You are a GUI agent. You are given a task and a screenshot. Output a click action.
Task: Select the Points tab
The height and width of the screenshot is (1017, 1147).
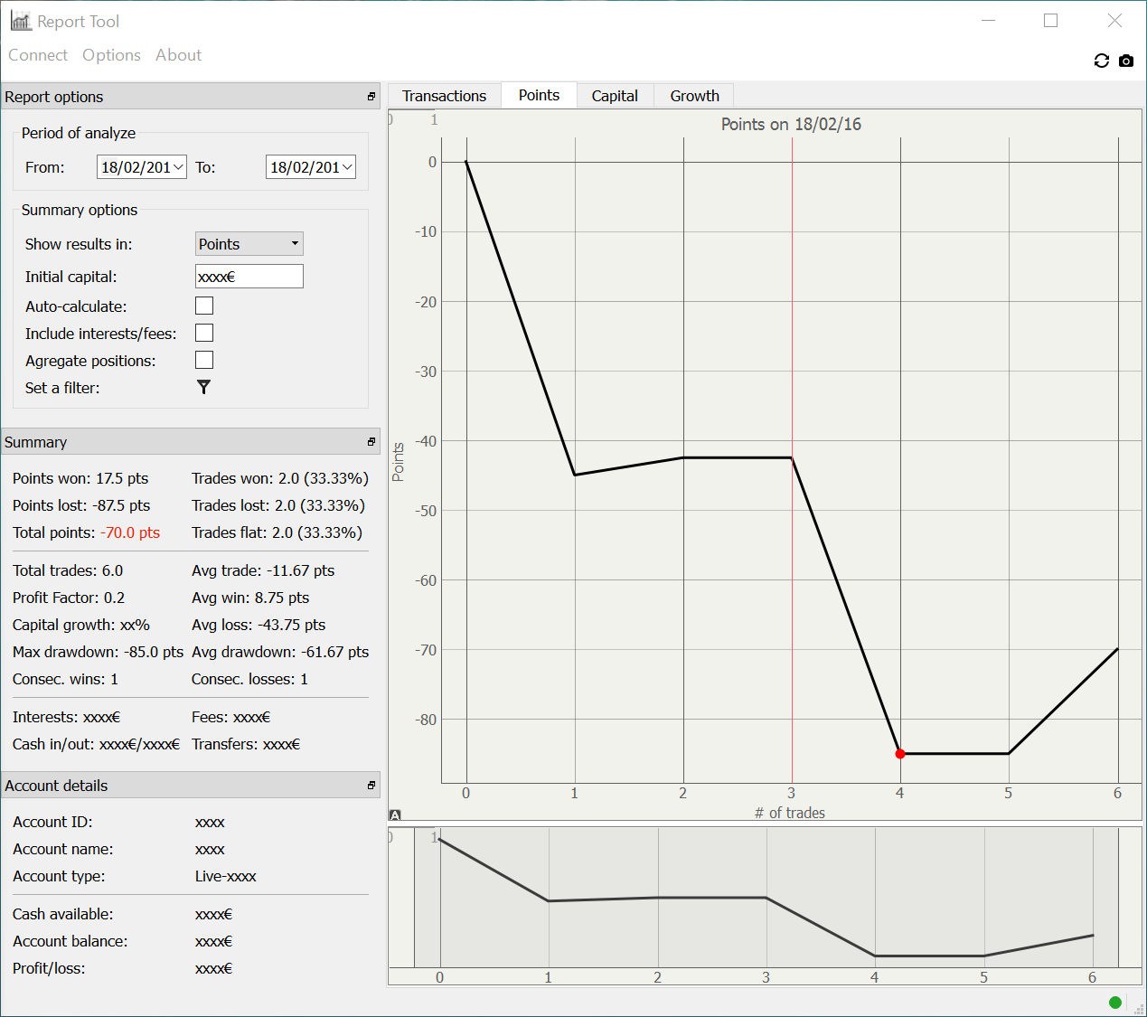click(539, 95)
